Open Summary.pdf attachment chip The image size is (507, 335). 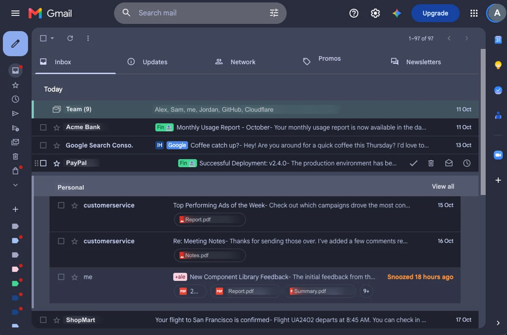(320, 291)
